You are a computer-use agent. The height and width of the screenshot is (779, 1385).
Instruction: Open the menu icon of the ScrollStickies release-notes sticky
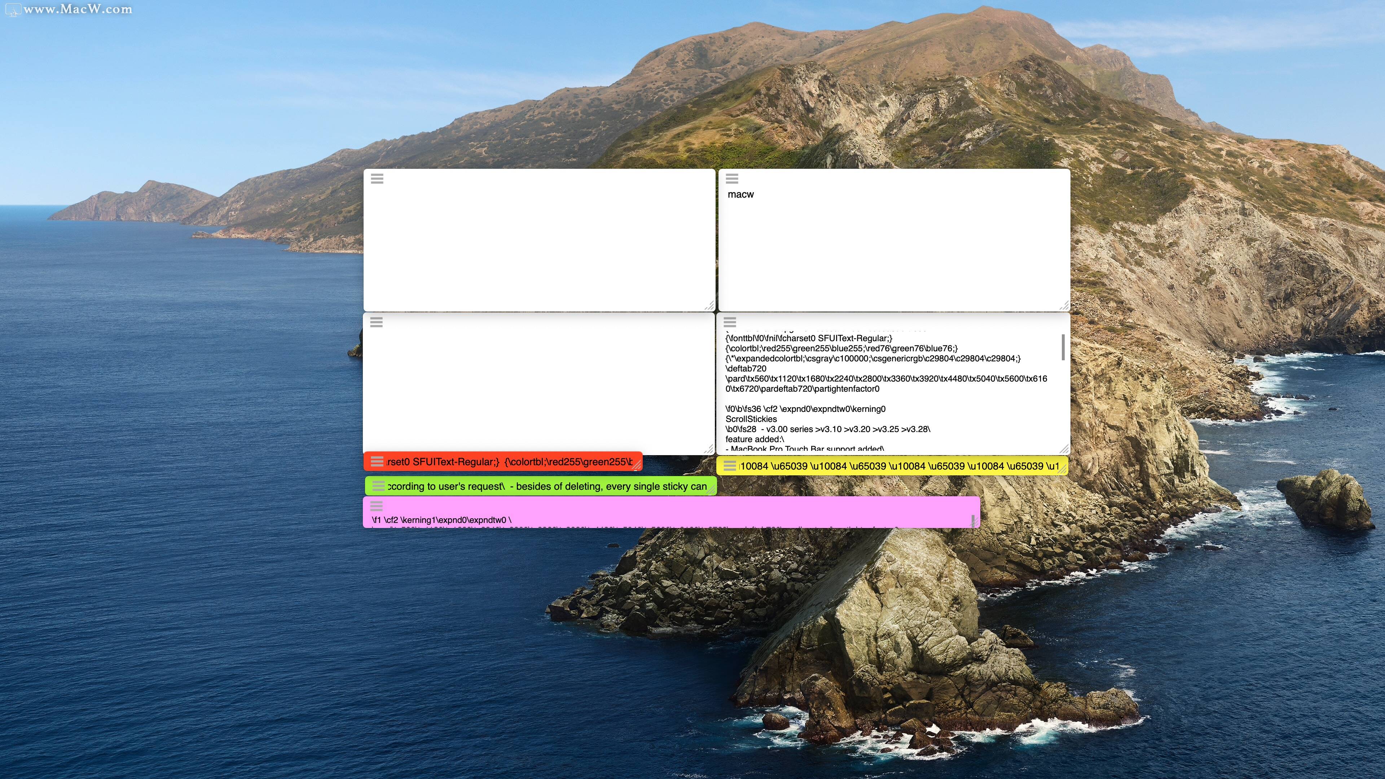coord(730,322)
